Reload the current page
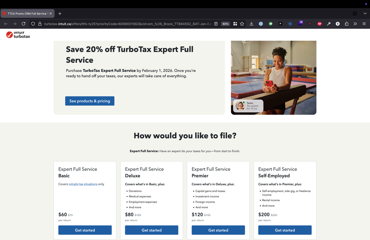The height and width of the screenshot is (240, 370). 23,24
